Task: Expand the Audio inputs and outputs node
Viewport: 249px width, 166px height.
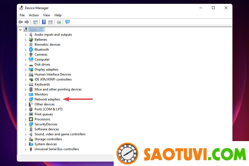Action: coord(26,35)
